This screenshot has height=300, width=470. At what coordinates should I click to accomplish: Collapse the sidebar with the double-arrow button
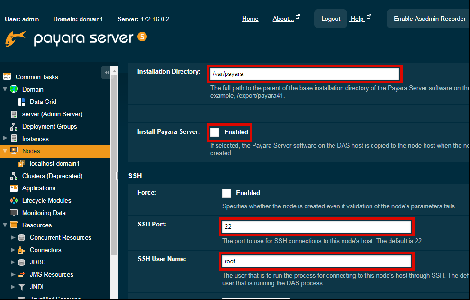tap(107, 72)
